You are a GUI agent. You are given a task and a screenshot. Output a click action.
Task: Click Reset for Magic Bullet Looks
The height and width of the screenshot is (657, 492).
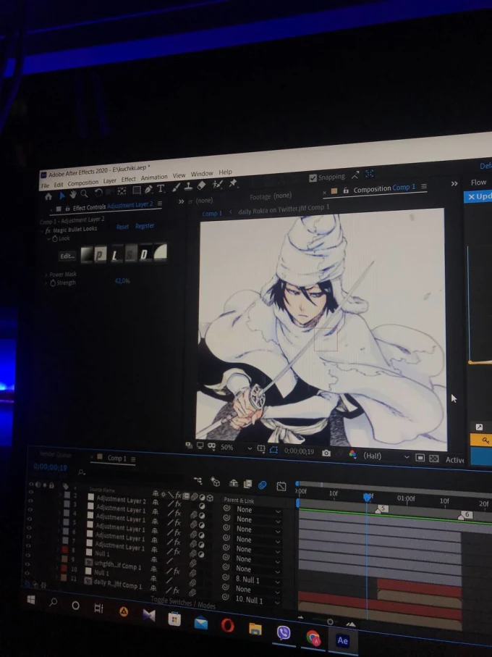(x=123, y=227)
